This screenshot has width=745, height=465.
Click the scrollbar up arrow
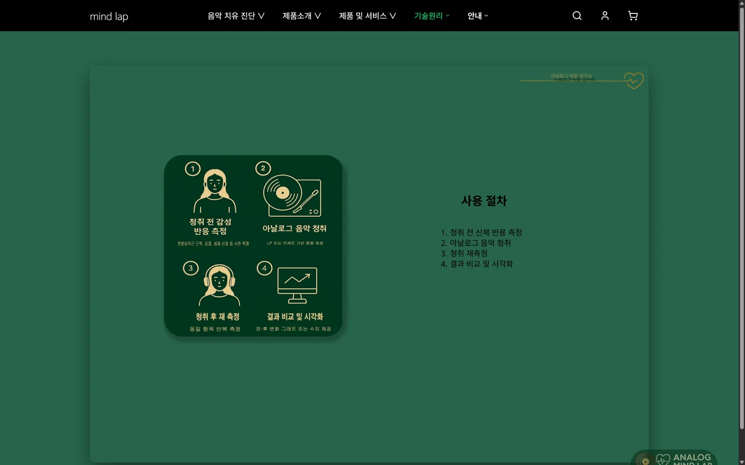[x=741, y=4]
